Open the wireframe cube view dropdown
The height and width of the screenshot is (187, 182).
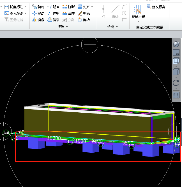pos(176,66)
